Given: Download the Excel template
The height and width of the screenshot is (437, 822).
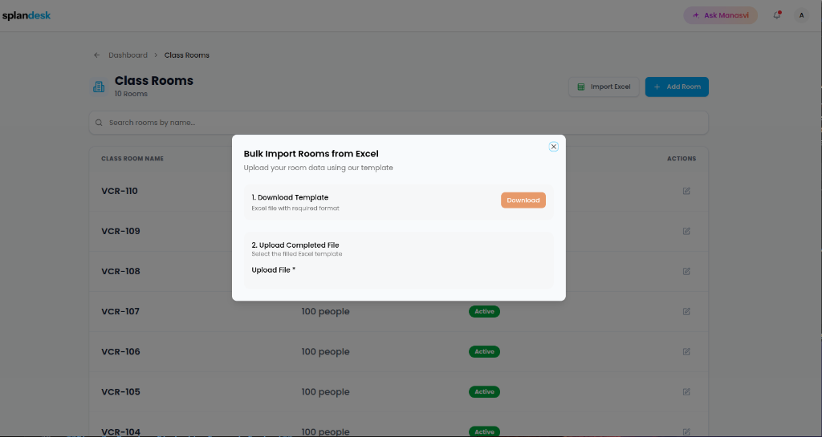Looking at the screenshot, I should pos(523,200).
